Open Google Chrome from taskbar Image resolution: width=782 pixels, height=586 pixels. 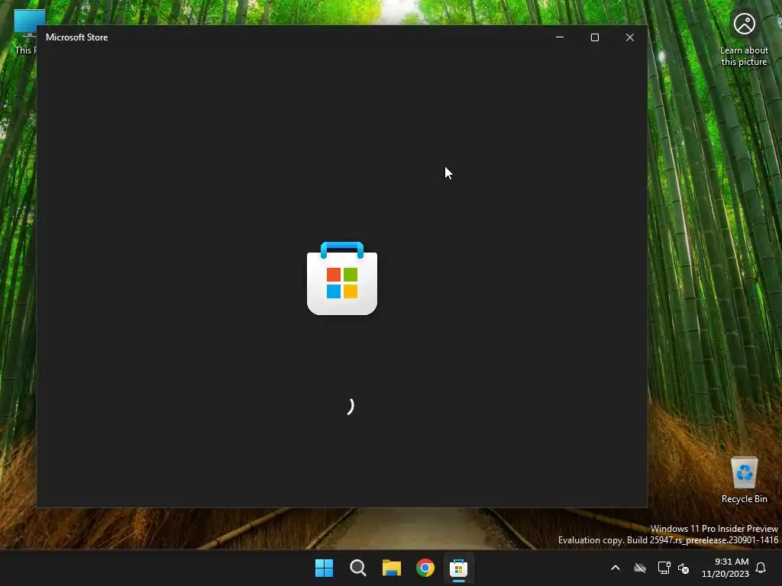click(425, 568)
